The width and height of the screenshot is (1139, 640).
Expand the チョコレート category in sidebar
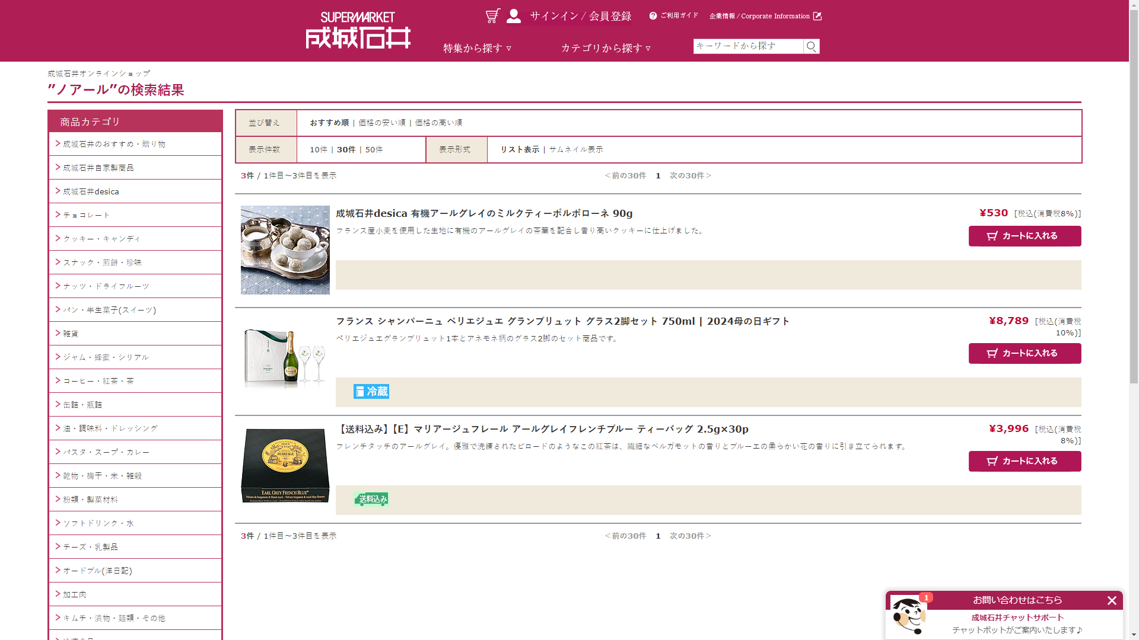pyautogui.click(x=87, y=215)
